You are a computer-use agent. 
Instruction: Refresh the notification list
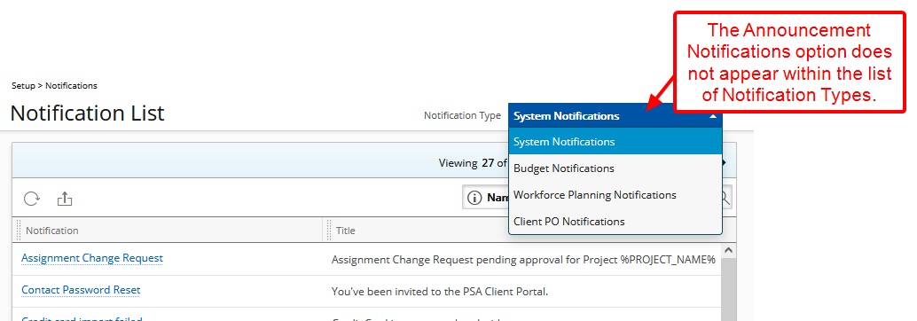point(31,199)
